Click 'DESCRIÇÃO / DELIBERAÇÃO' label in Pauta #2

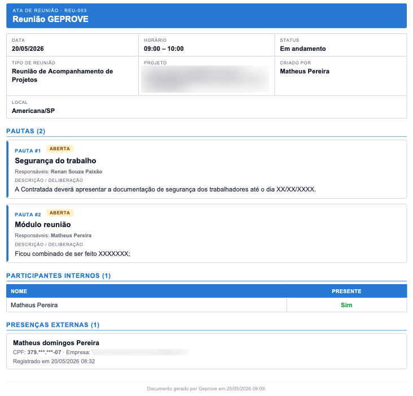click(x=49, y=245)
